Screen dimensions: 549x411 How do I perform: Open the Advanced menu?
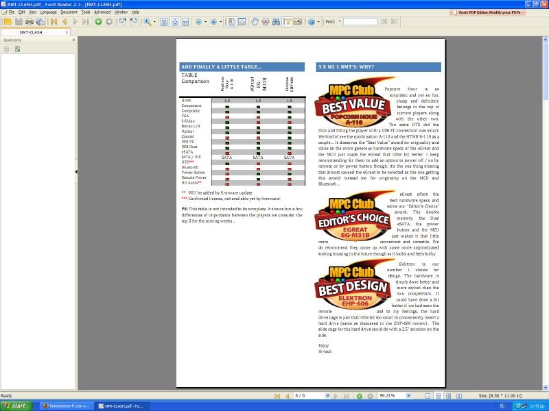coord(102,12)
